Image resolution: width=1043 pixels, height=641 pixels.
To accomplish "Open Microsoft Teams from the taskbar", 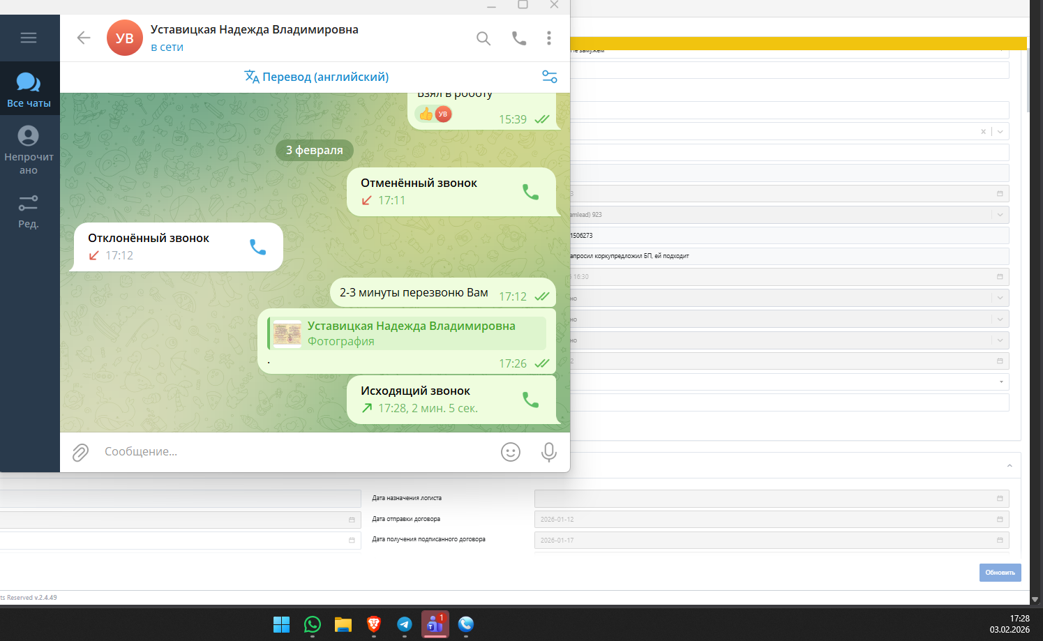I will tap(435, 624).
